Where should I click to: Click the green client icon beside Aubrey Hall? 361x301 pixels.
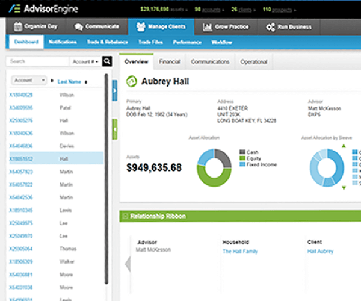click(131, 82)
